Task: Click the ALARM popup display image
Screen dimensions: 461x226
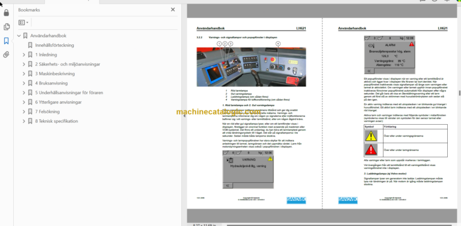Action: point(389,55)
